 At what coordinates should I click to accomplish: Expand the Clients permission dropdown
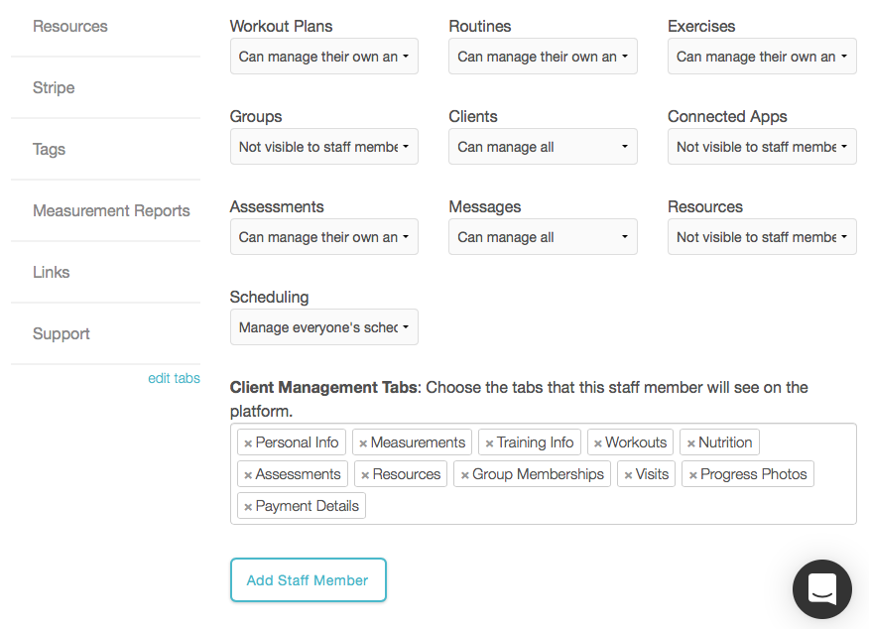[543, 147]
